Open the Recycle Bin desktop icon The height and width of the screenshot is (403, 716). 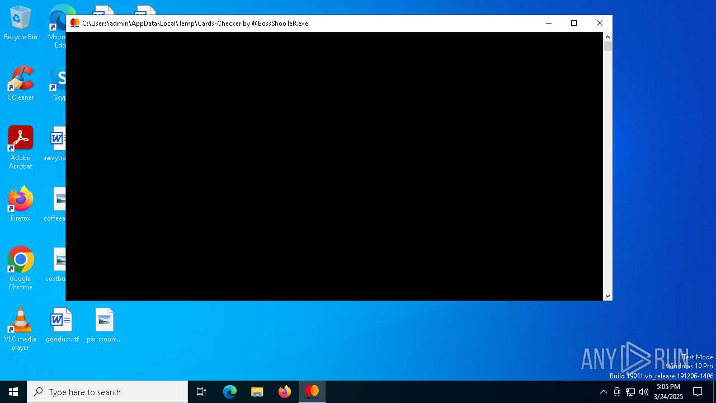pyautogui.click(x=21, y=24)
